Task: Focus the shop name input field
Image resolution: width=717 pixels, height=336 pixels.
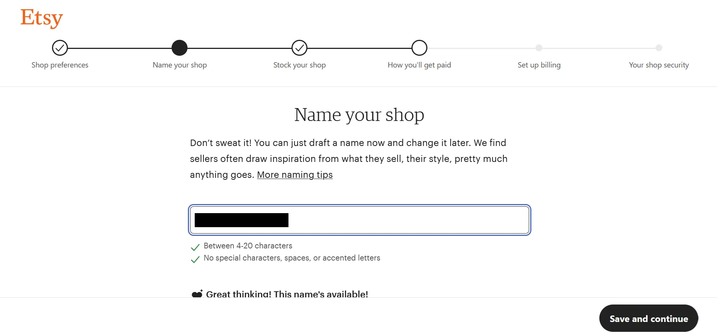Action: tap(359, 220)
